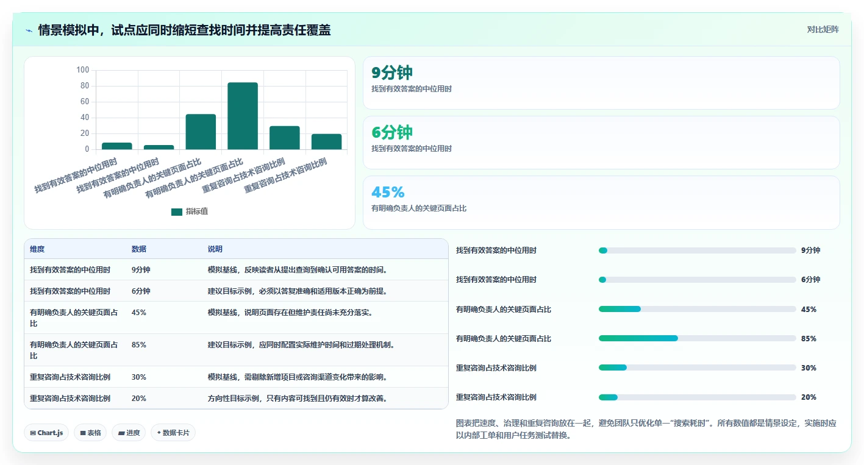Click the chart bar reaching about 30

(x=285, y=138)
